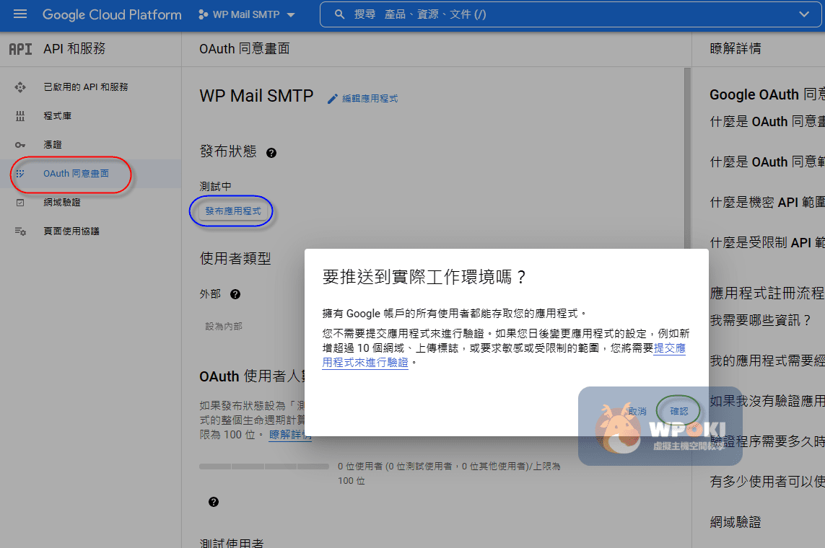Viewport: 825px width, 548px height.
Task: Open the hamburger navigation menu
Action: [20, 14]
